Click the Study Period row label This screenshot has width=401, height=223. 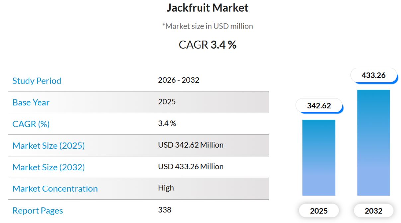[37, 81]
